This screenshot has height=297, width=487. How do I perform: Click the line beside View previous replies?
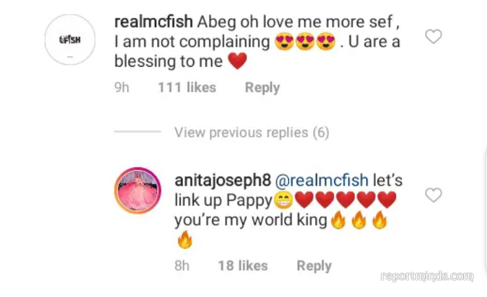138,132
